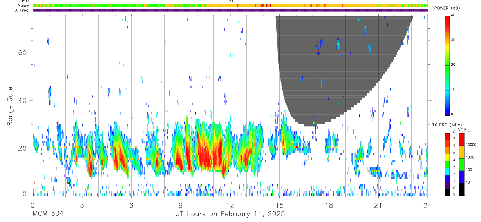Pick the blue block in NOISE legend
This screenshot has height=222, width=481.
click(462, 177)
